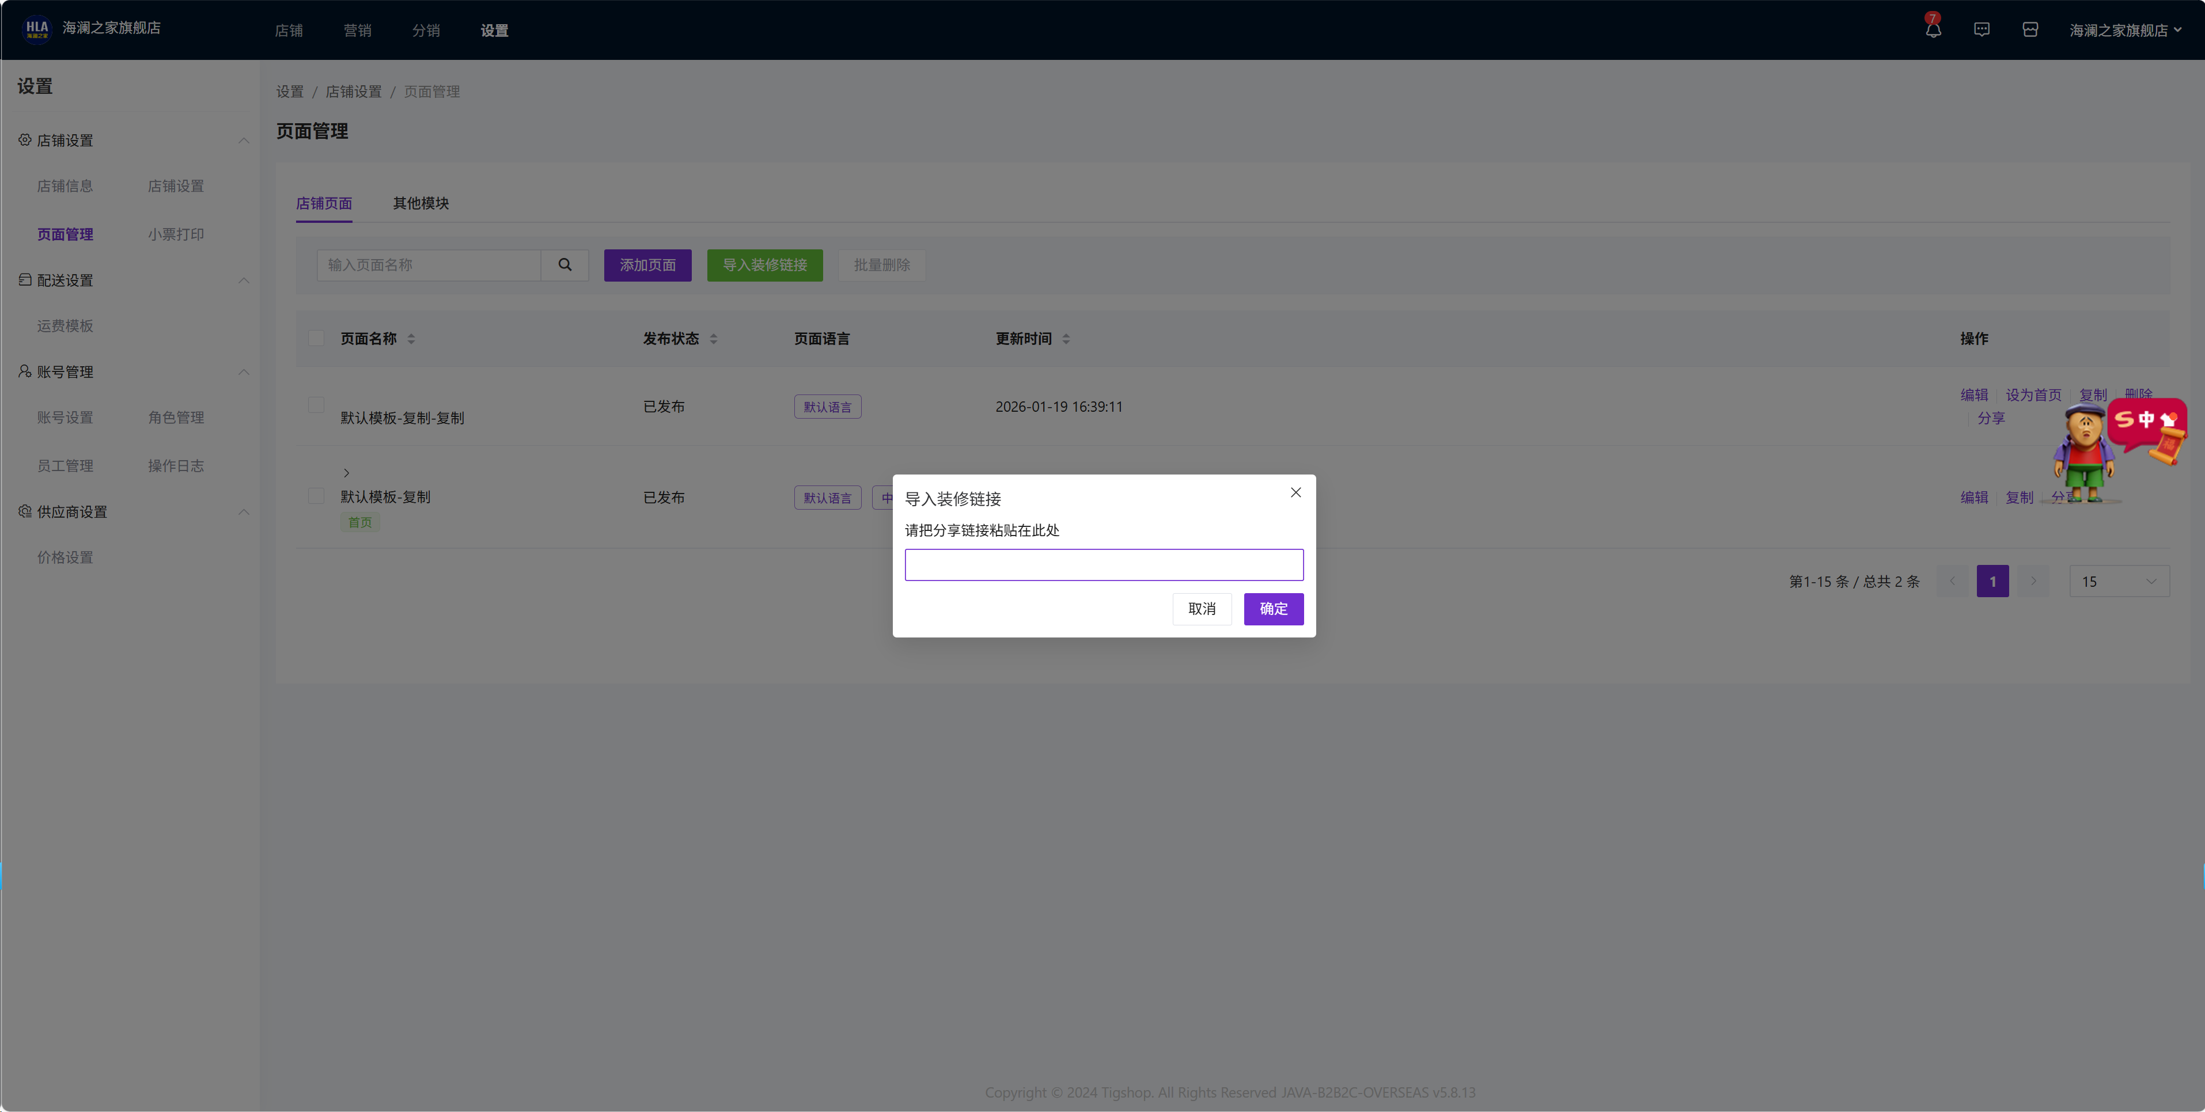Check the 默认模板-复制-复制 row checkbox
The image size is (2205, 1112).
(x=316, y=405)
